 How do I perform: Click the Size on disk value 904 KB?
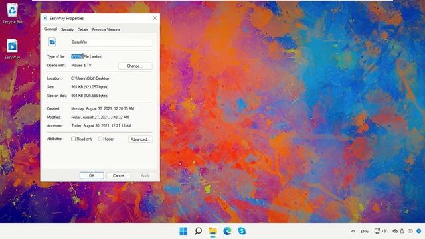coord(90,96)
